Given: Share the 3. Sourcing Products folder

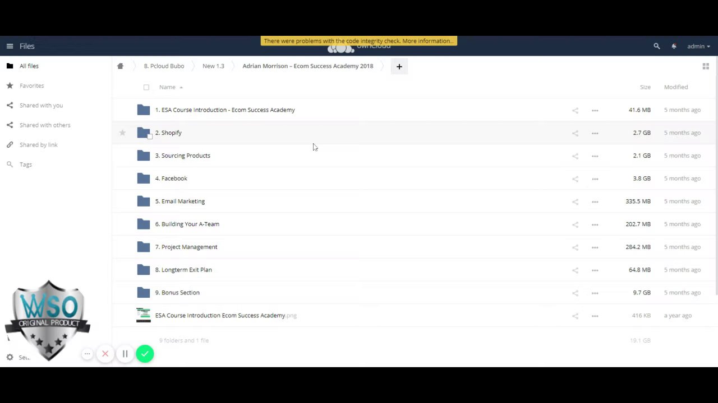Looking at the screenshot, I should pyautogui.click(x=575, y=156).
